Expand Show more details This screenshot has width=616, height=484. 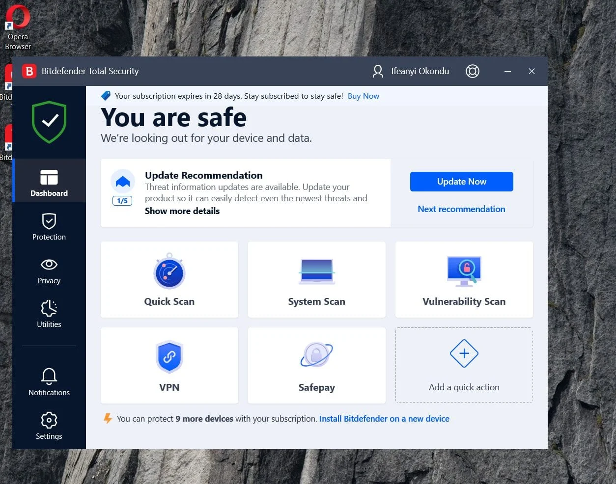182,211
